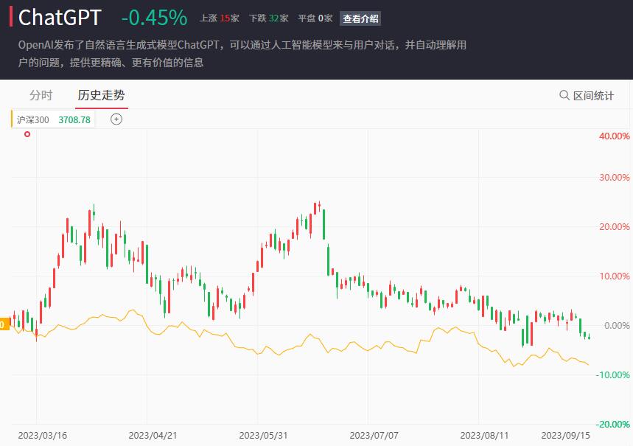Click the 下跌 32家 count

(269, 18)
